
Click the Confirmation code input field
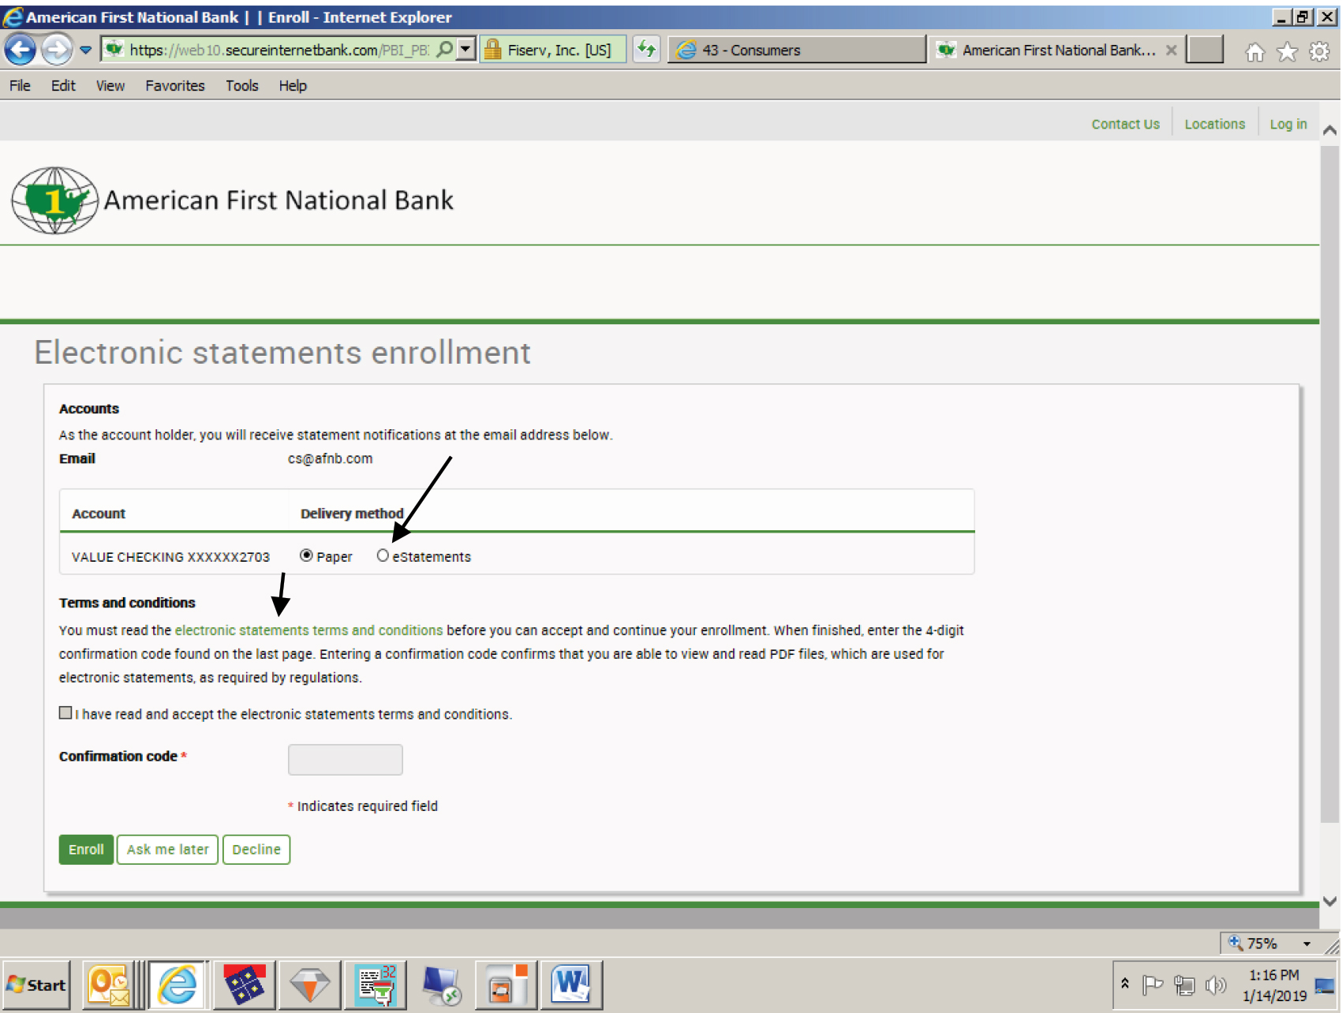tap(346, 759)
